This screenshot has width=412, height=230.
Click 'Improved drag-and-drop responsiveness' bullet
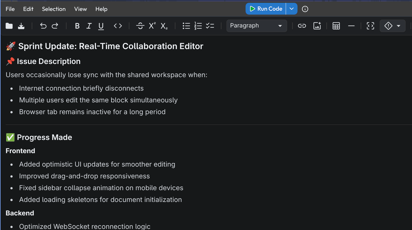pos(84,176)
